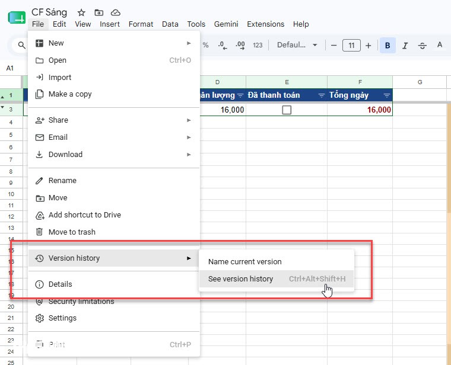451x365 pixels.
Task: Open filter on Tổng ngày column
Action: 386,95
